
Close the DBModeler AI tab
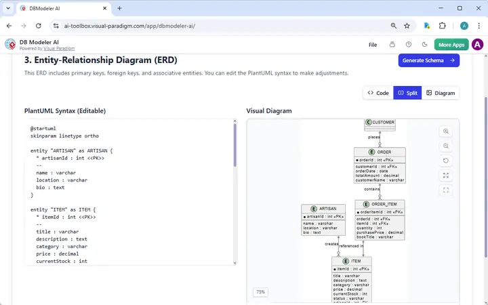104,8
